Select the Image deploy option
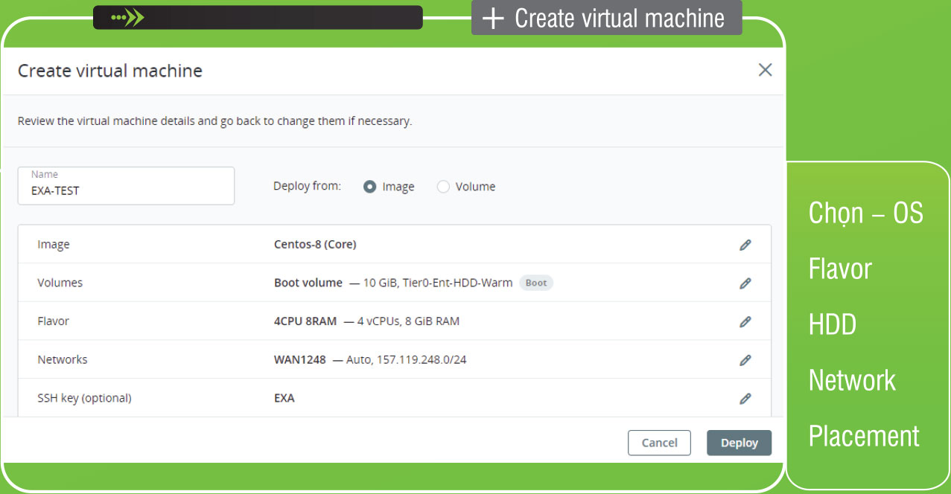 [369, 187]
